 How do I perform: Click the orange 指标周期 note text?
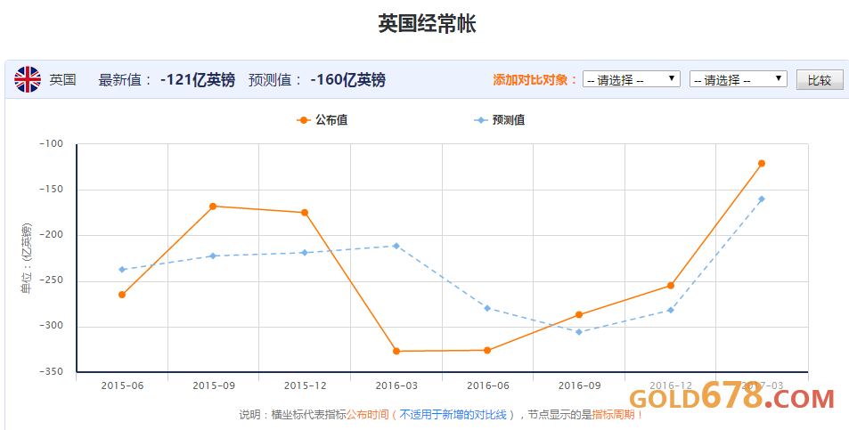click(x=614, y=415)
